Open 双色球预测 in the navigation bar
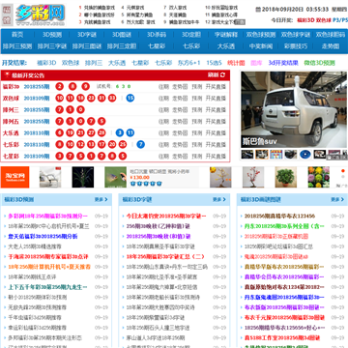 tap(261, 35)
